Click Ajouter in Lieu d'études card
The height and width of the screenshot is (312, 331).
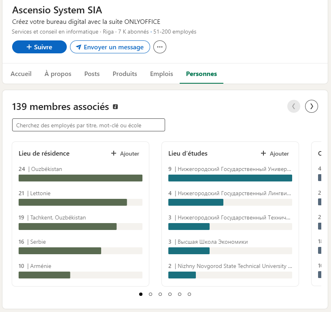pyautogui.click(x=275, y=154)
